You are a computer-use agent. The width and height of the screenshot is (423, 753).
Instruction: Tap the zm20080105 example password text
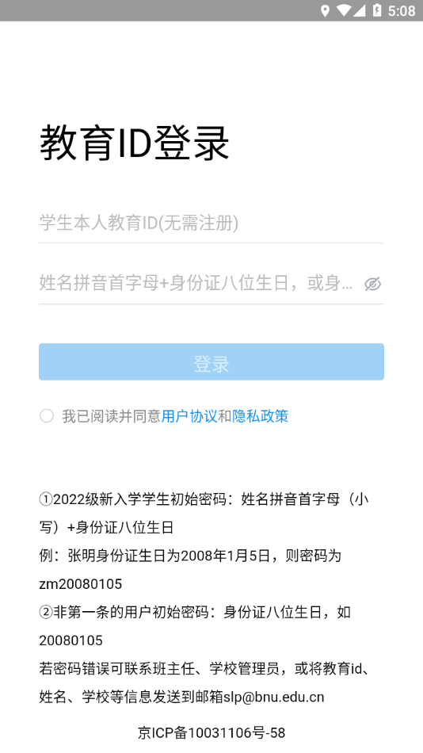[x=81, y=584]
